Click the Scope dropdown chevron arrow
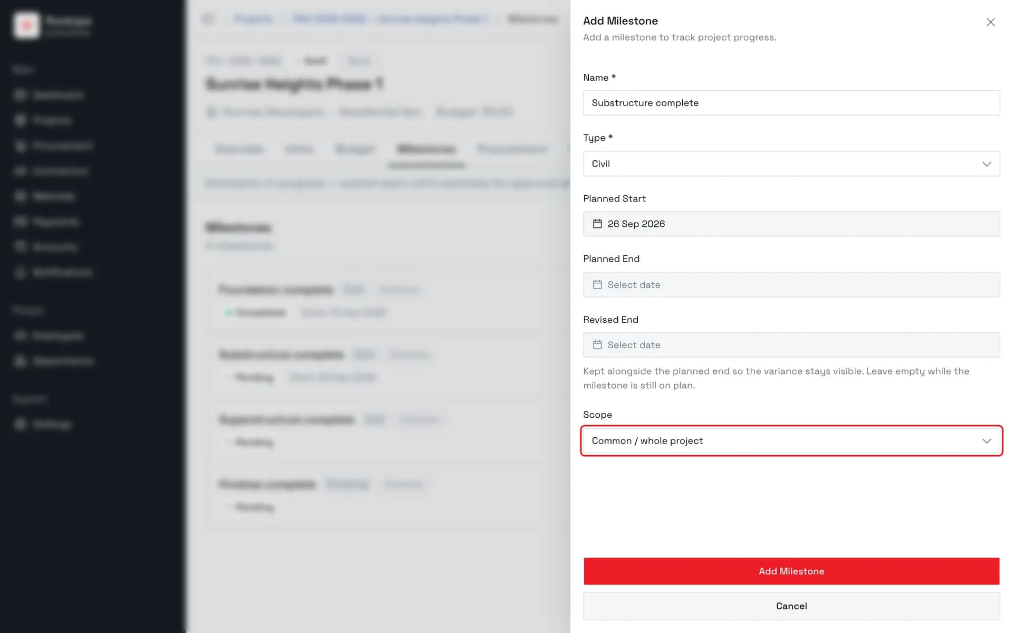 [987, 441]
